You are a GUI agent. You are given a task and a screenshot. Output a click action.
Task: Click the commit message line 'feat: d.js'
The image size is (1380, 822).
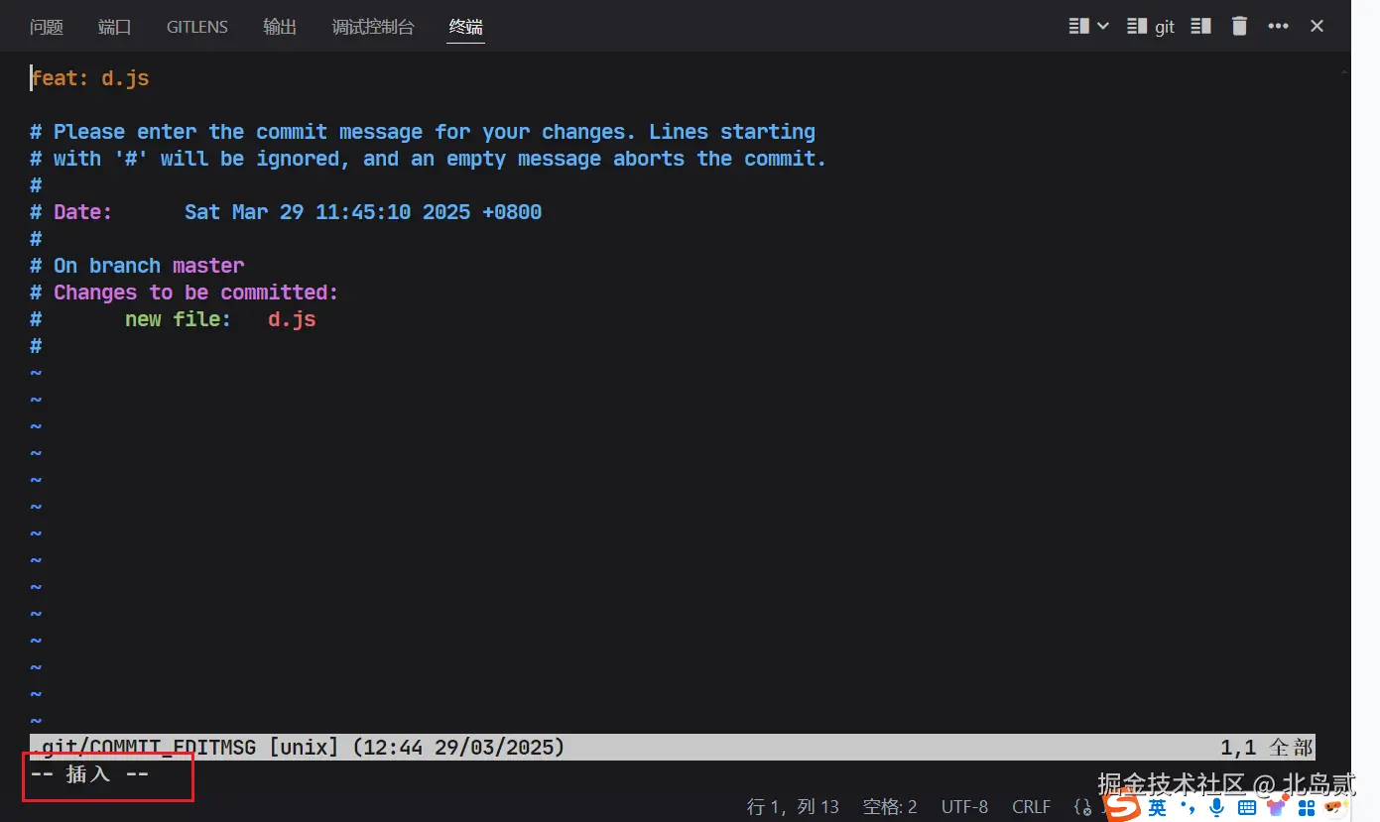[90, 78]
